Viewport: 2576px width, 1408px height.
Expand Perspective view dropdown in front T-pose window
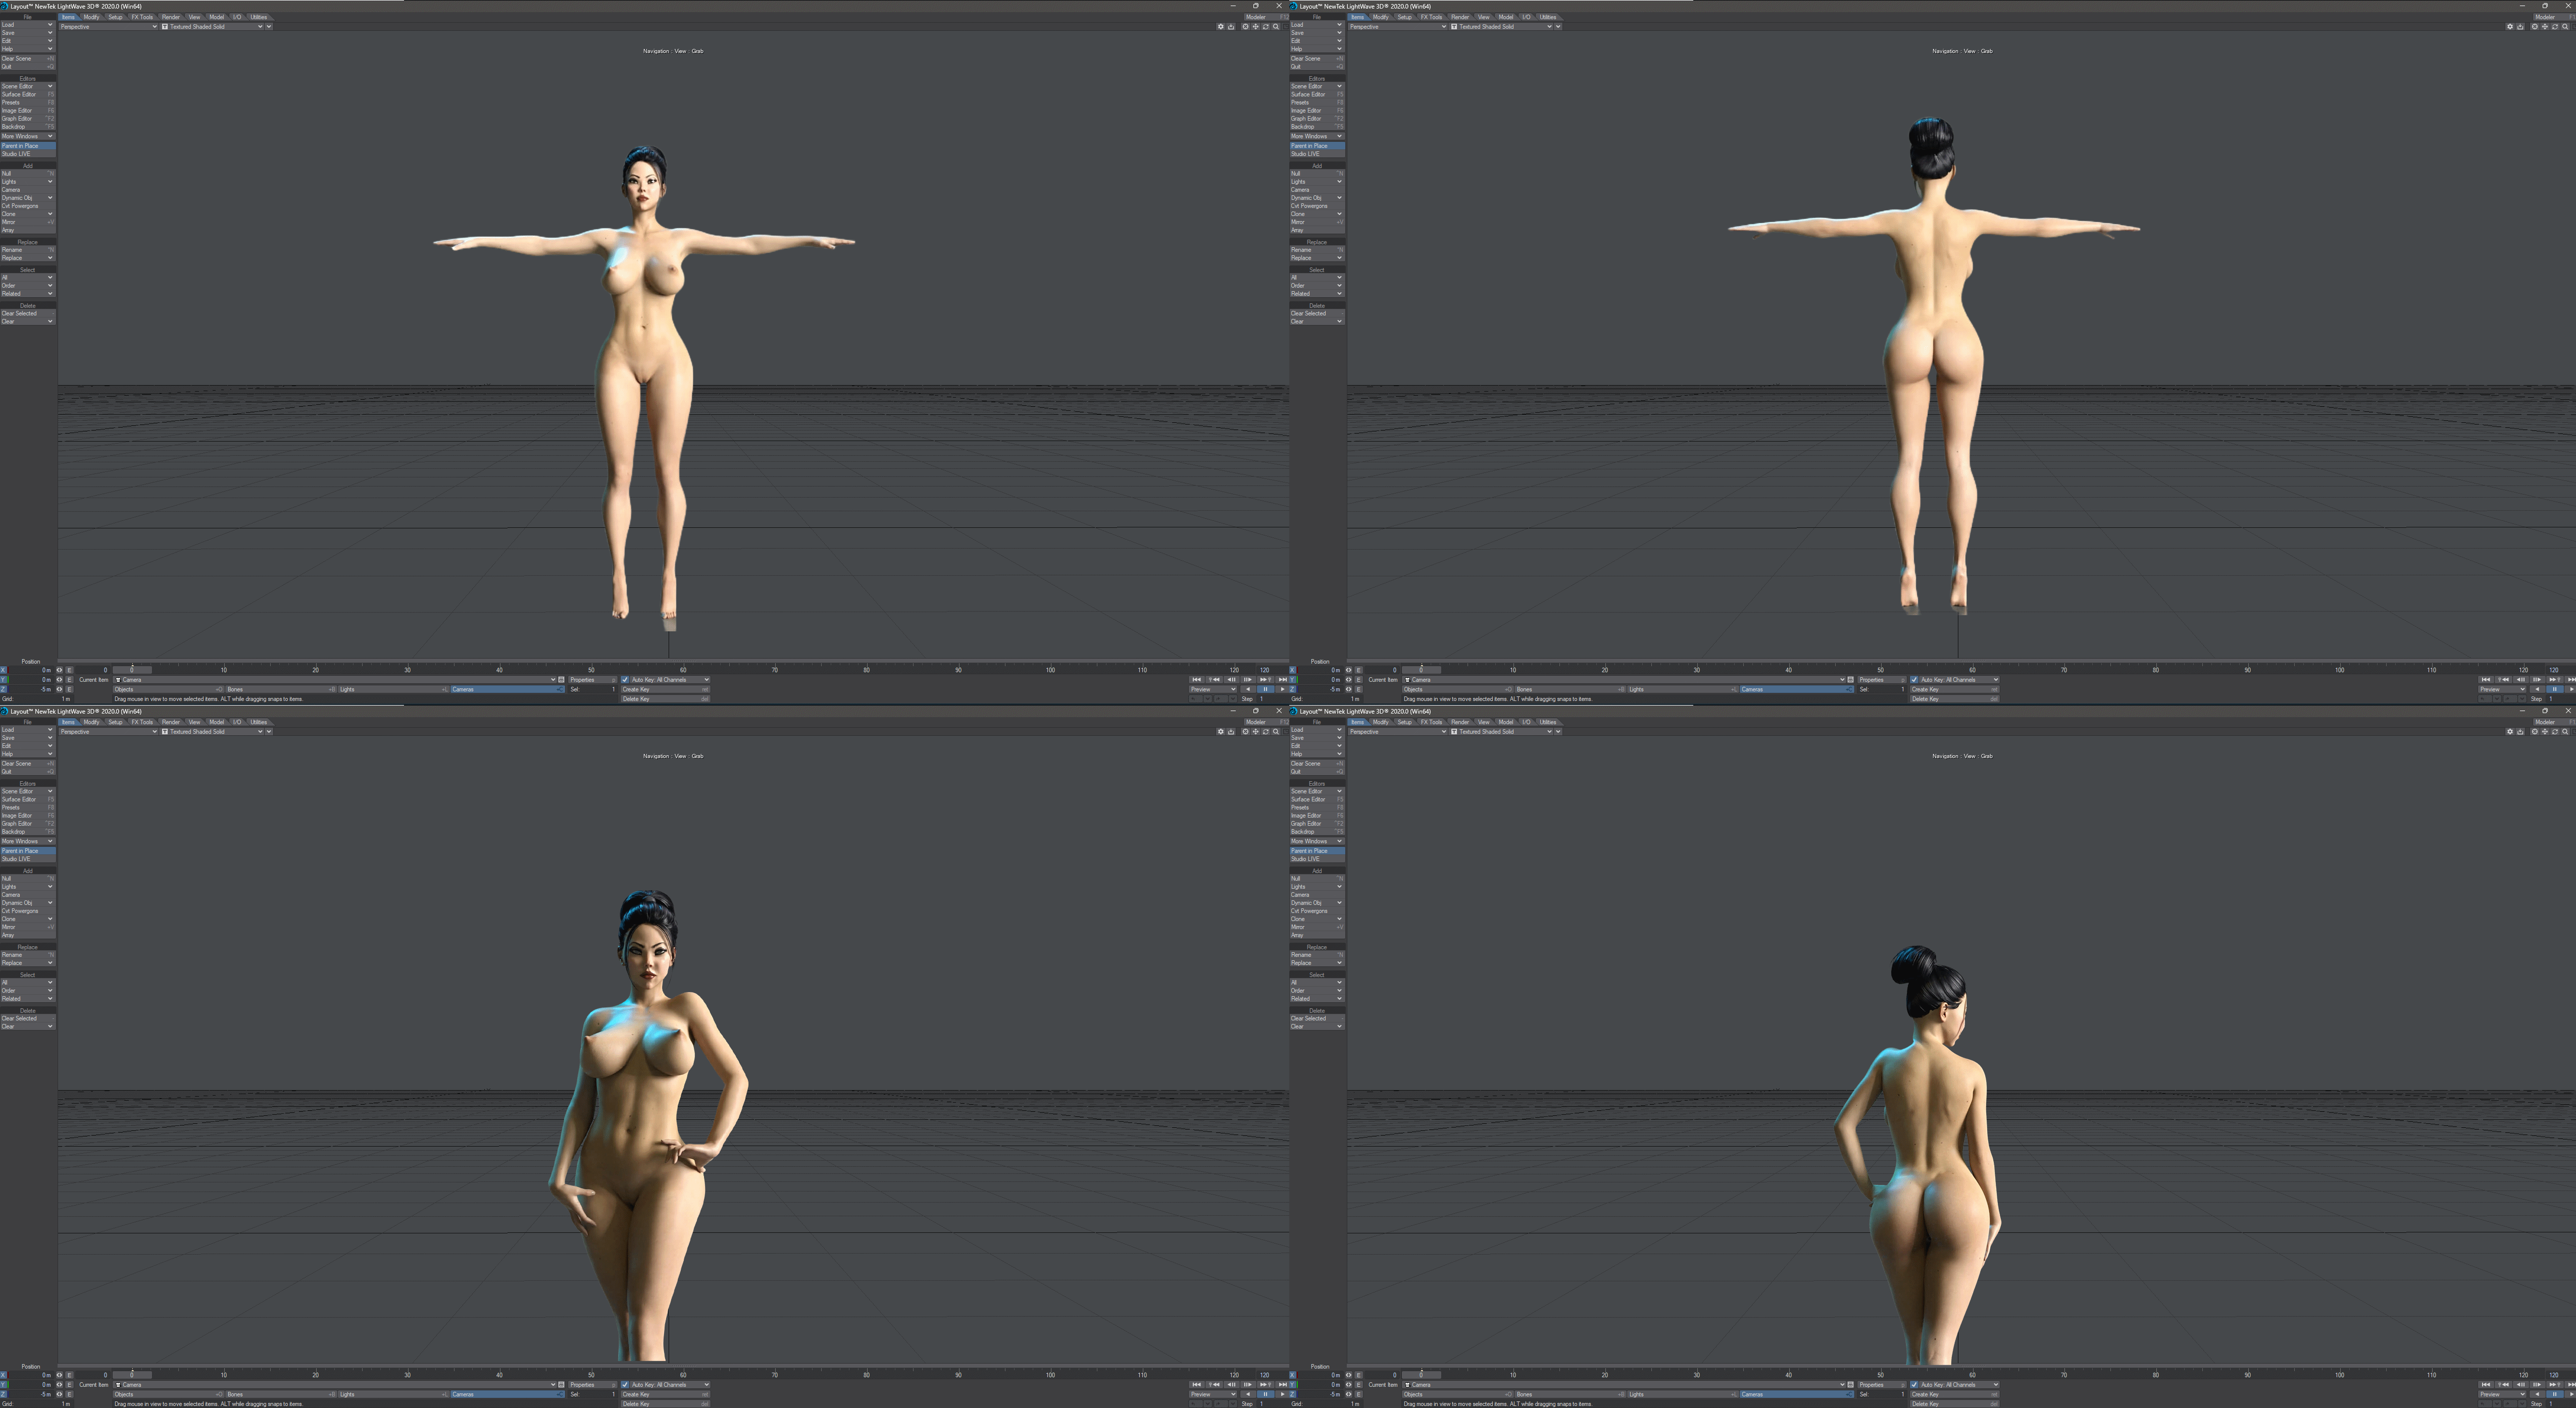click(108, 27)
